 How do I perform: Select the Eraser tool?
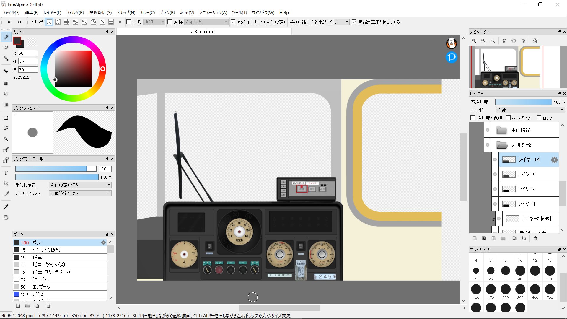pos(6,48)
